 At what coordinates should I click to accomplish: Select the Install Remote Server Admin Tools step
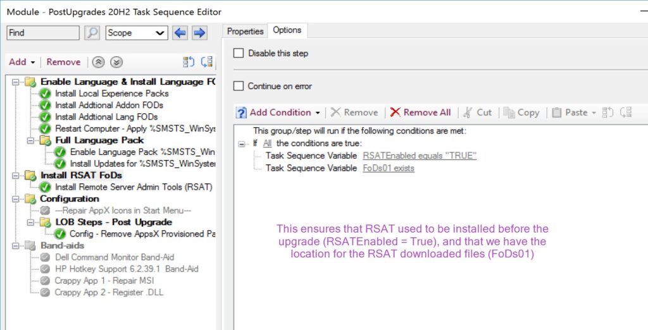[x=133, y=187]
